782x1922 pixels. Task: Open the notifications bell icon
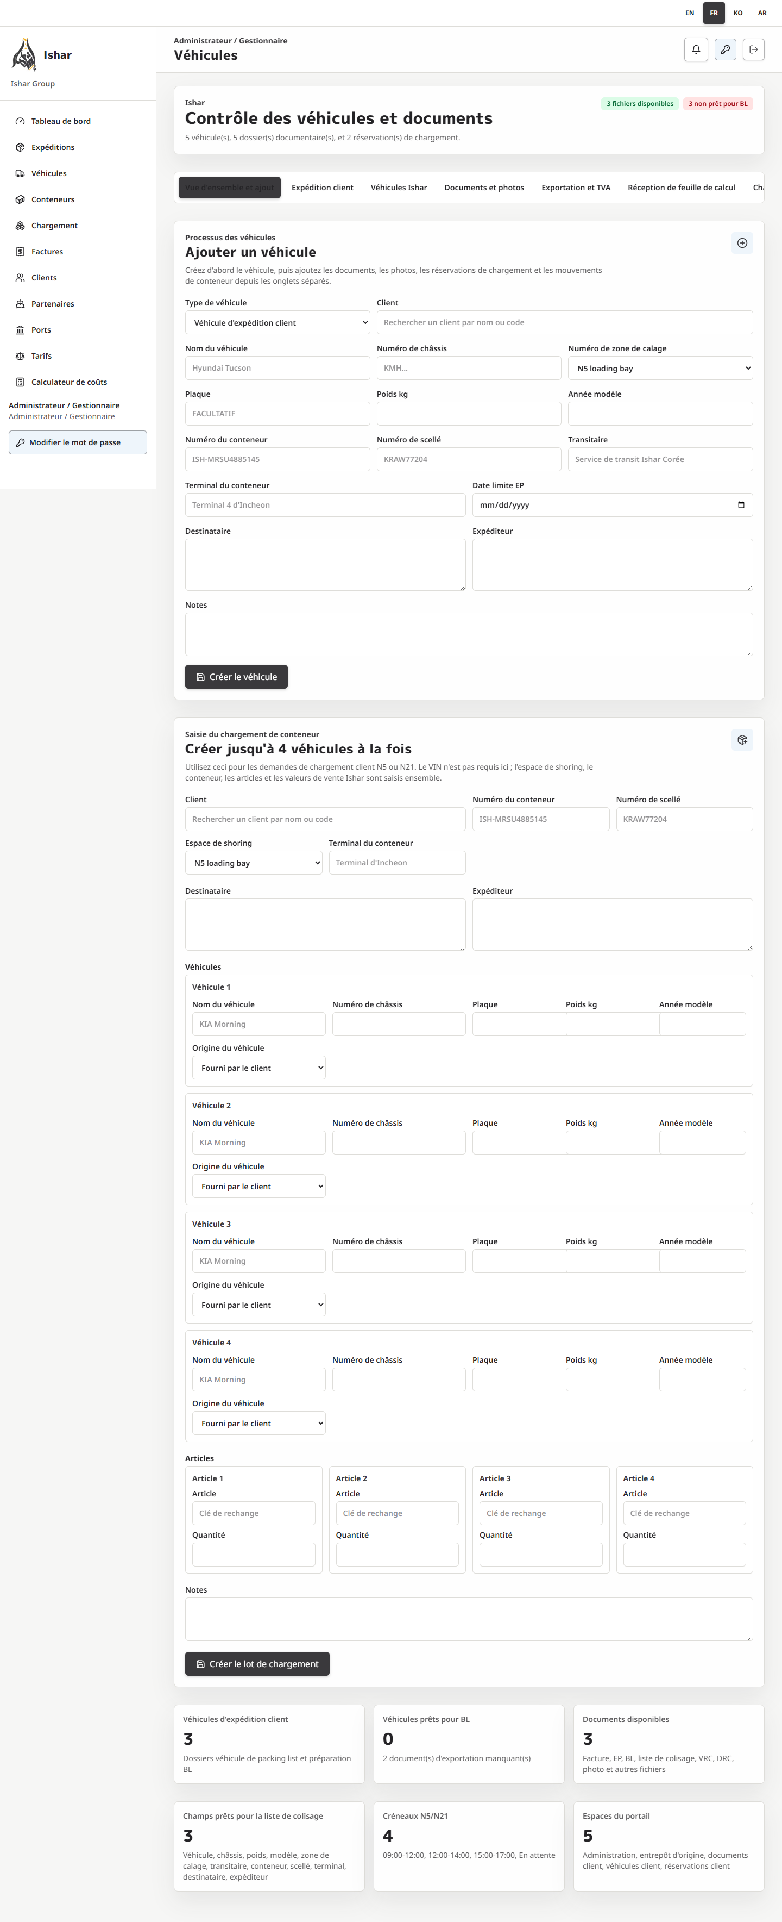696,49
